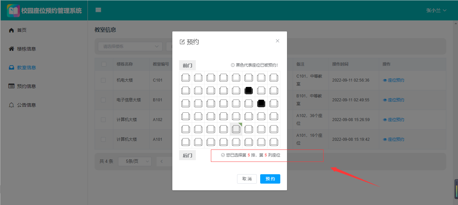The width and height of the screenshot is (458, 205).
Task: Click the 黑色代表座位已被预约 notice
Action: [x=254, y=65]
